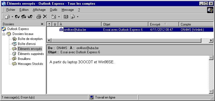The width and height of the screenshot is (215, 101).
Task: Click sender ON4MS in preview header
Action: [x=62, y=48]
